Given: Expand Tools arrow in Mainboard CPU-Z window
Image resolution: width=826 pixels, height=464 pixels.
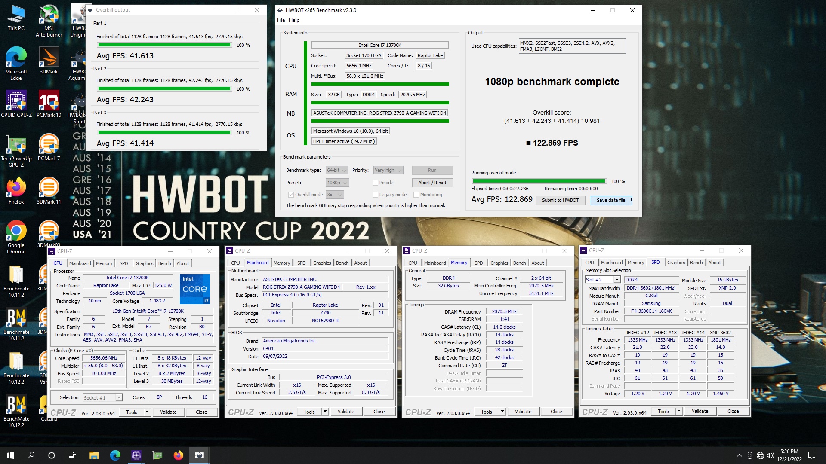Looking at the screenshot, I should tap(325, 412).
